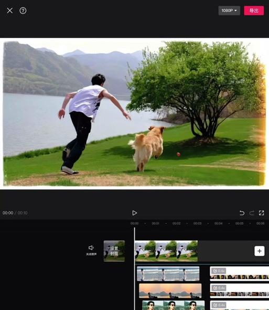Tap the 0.4x speed badge on first right clip
Screen dimensions: 269x310
pyautogui.click(x=219, y=271)
